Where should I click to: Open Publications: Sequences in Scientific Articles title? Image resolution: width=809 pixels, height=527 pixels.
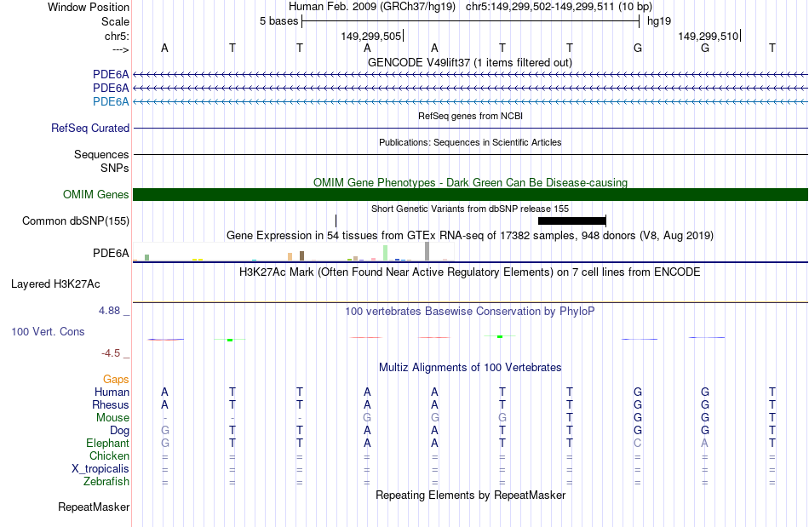coord(470,142)
